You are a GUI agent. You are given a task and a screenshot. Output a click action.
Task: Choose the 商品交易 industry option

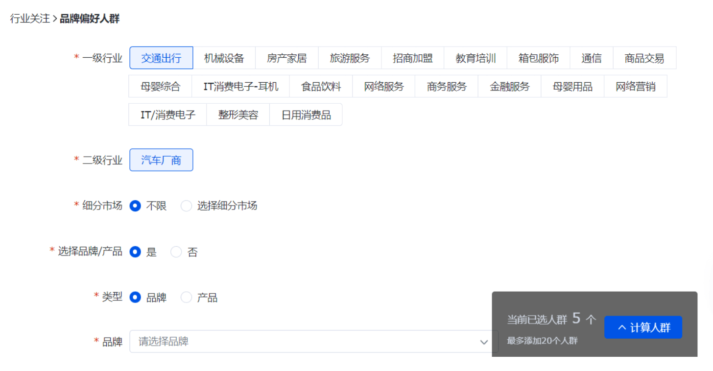click(x=644, y=58)
